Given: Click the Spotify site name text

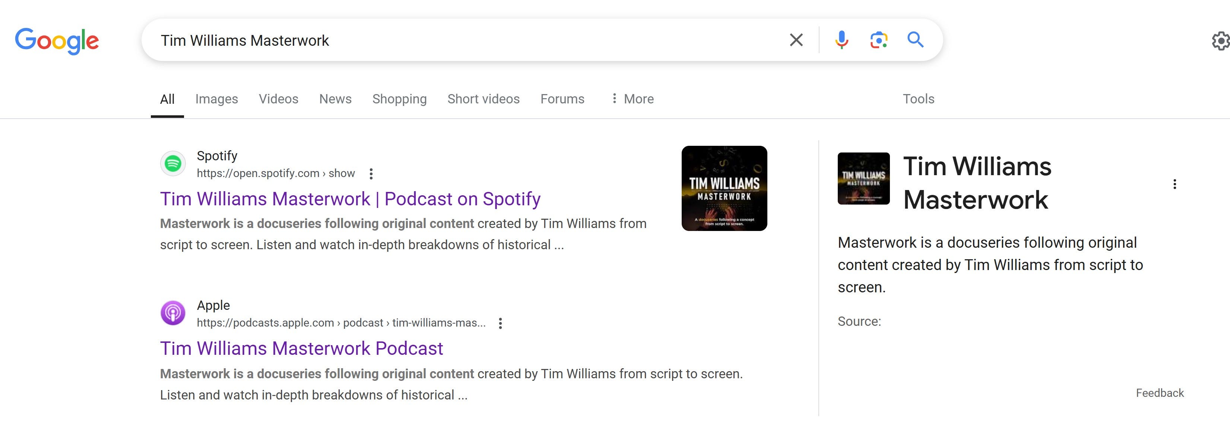Looking at the screenshot, I should point(217,156).
